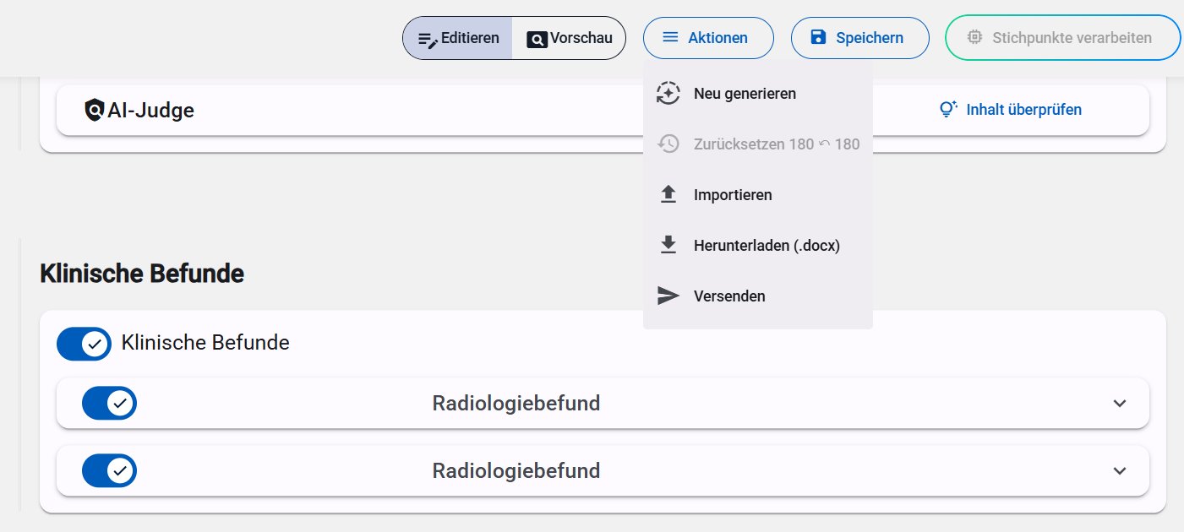This screenshot has width=1184, height=532.
Task: Click the lightbulb icon for Inhalt überprüfen
Action: [x=948, y=110]
